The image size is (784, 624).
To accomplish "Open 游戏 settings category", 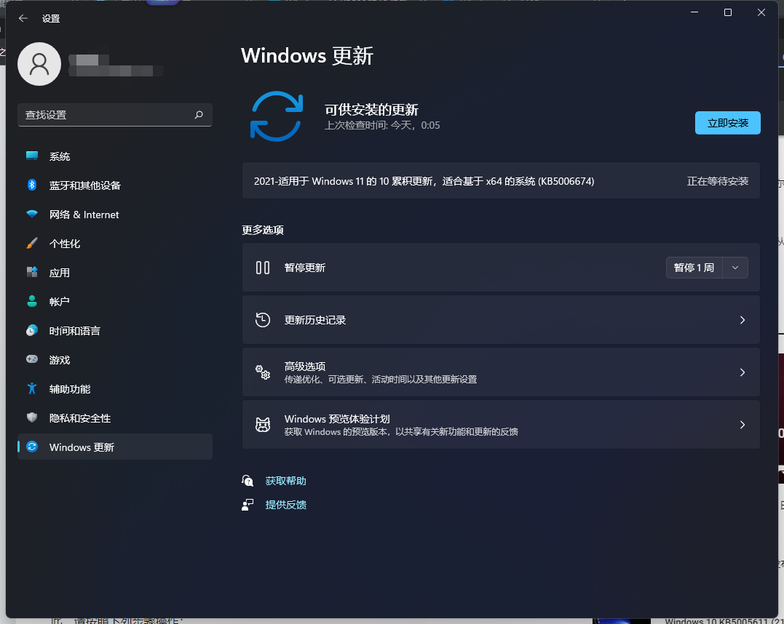I will click(x=115, y=360).
